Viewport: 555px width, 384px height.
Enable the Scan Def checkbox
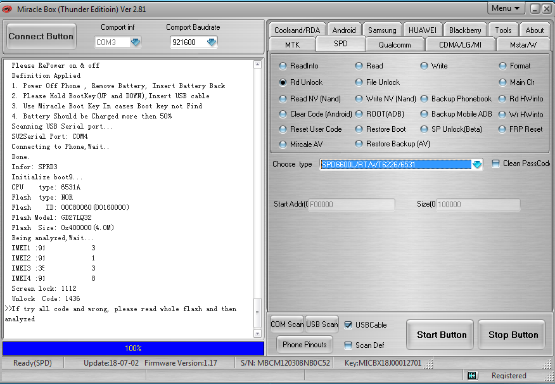[x=348, y=345]
